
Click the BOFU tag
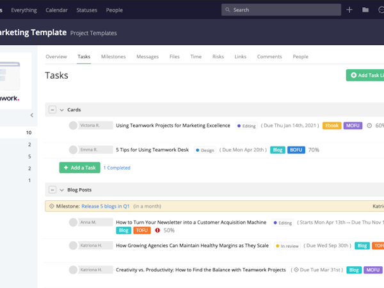click(x=296, y=150)
